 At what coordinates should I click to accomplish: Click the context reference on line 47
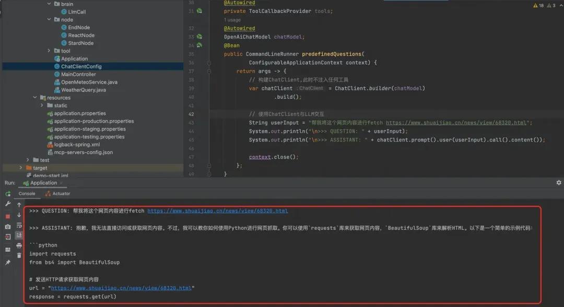(260, 157)
